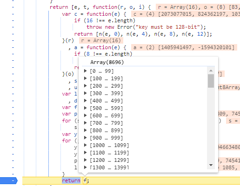Expand the [700 … 799] array range

pos(85,123)
